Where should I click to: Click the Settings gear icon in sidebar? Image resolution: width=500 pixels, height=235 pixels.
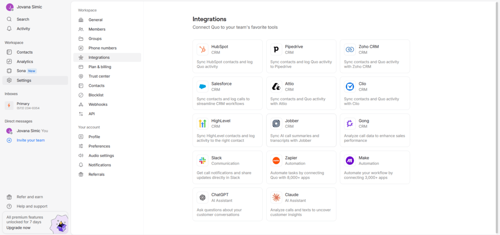coord(9,80)
